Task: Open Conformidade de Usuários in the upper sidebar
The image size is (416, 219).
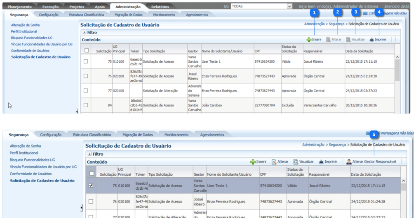Action: [30, 51]
